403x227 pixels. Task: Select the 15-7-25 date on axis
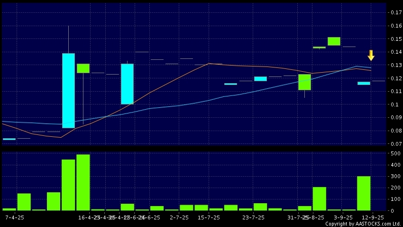tap(209, 217)
